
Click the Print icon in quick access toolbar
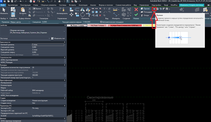tap(31, 1)
